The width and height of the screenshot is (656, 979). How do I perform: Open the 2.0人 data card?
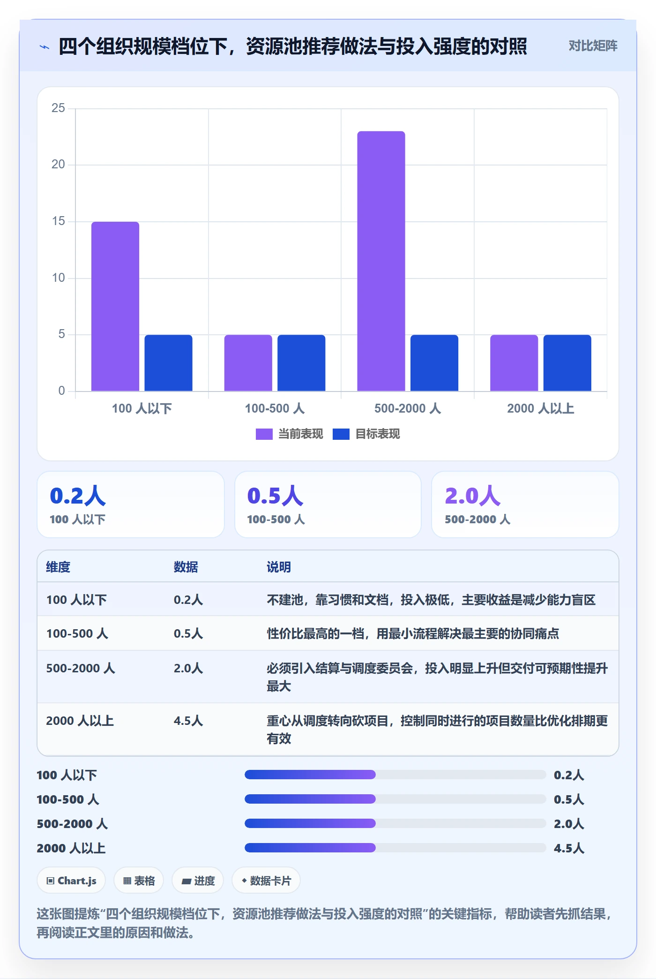525,505
